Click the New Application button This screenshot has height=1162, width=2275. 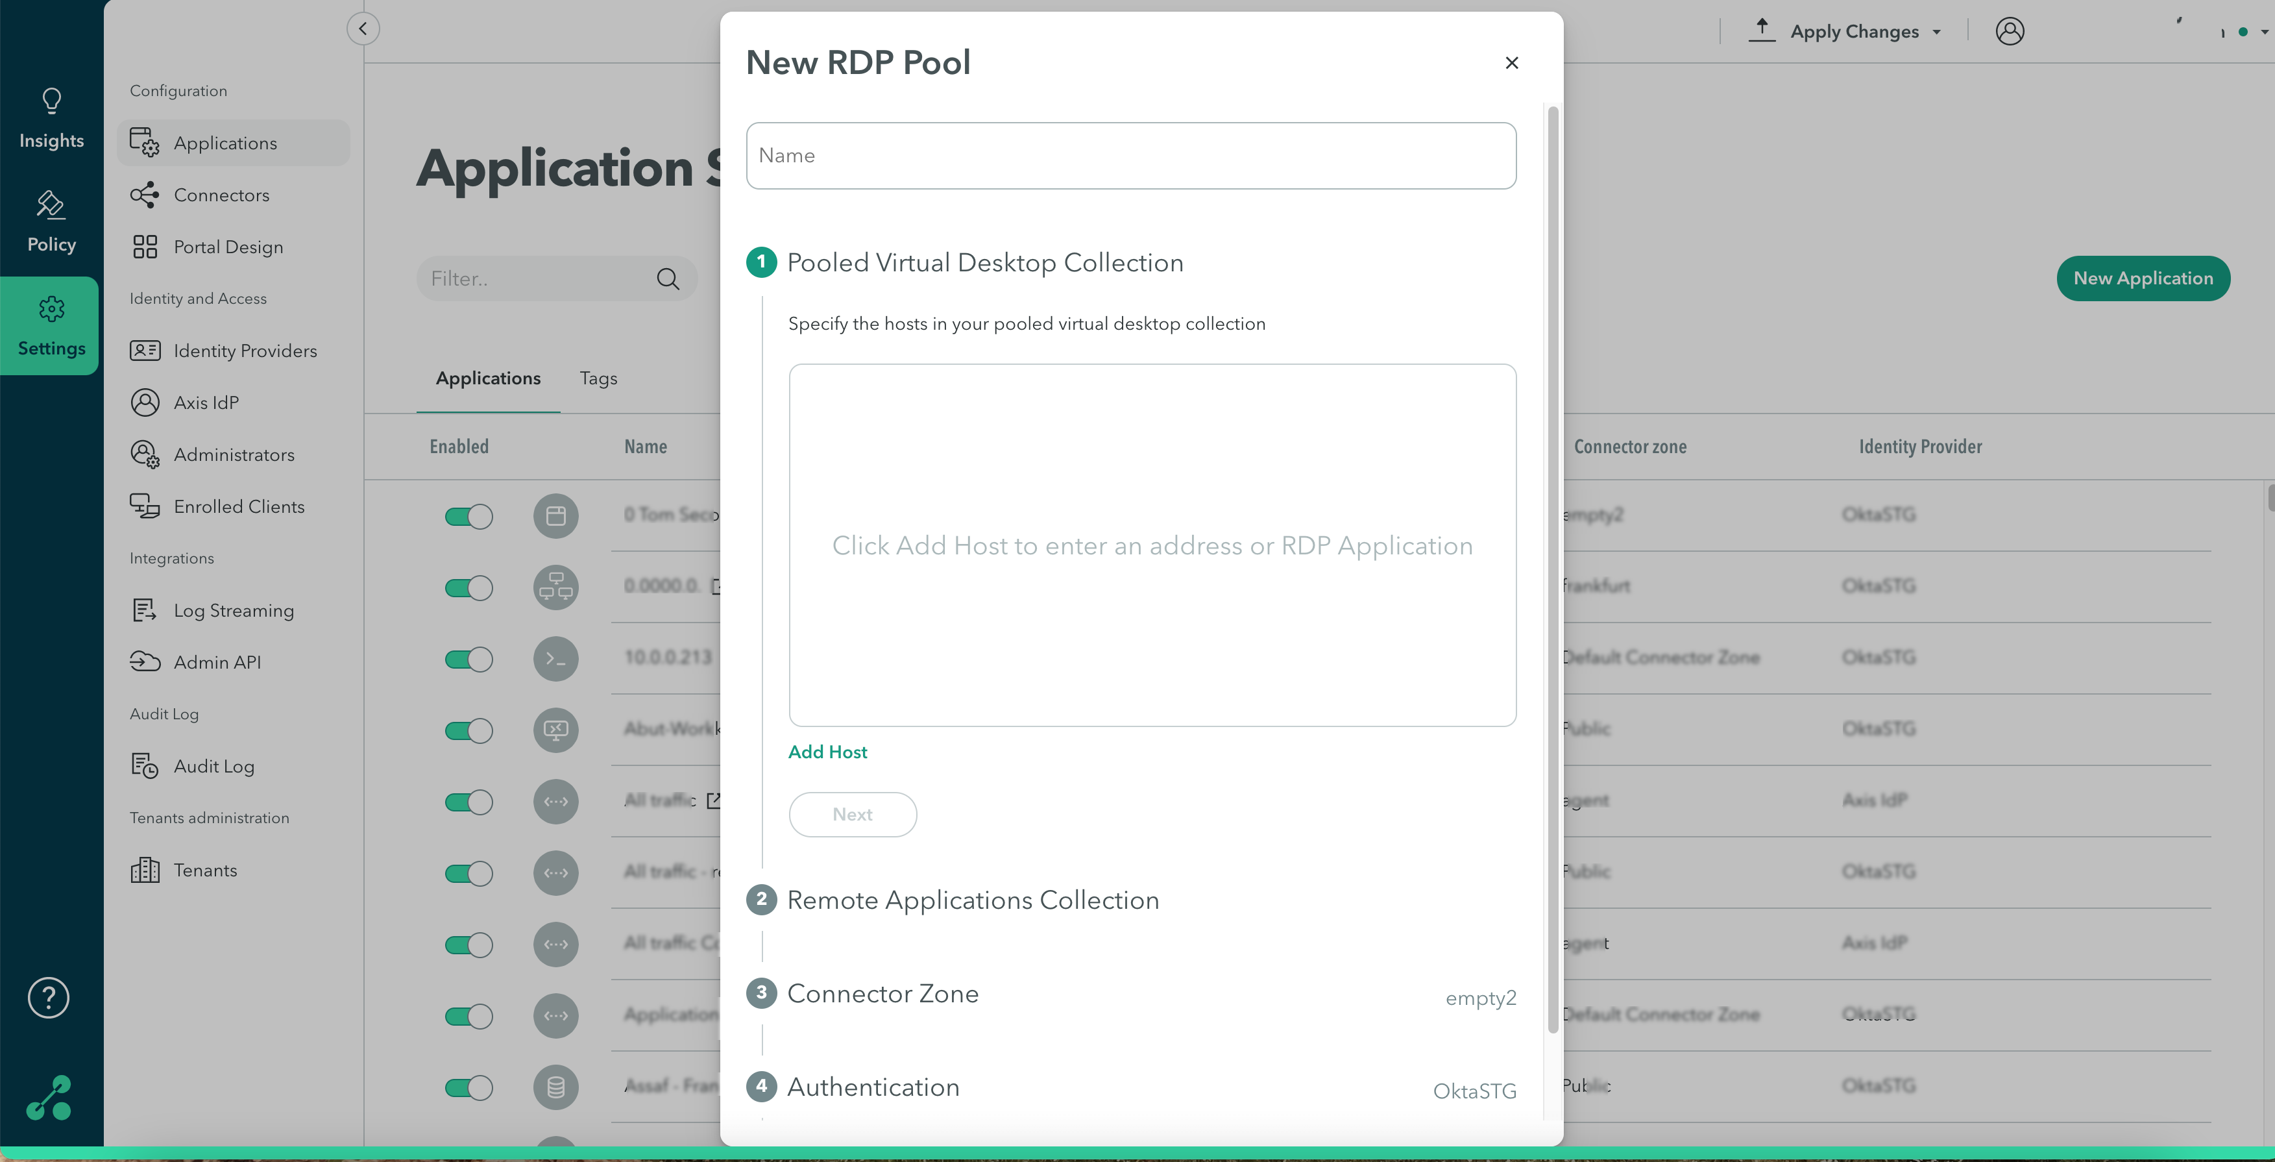point(2143,278)
